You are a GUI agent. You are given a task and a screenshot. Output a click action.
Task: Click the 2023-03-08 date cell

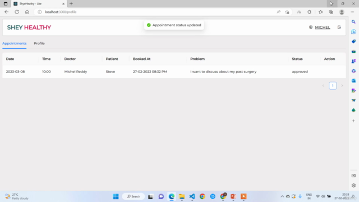click(15, 72)
